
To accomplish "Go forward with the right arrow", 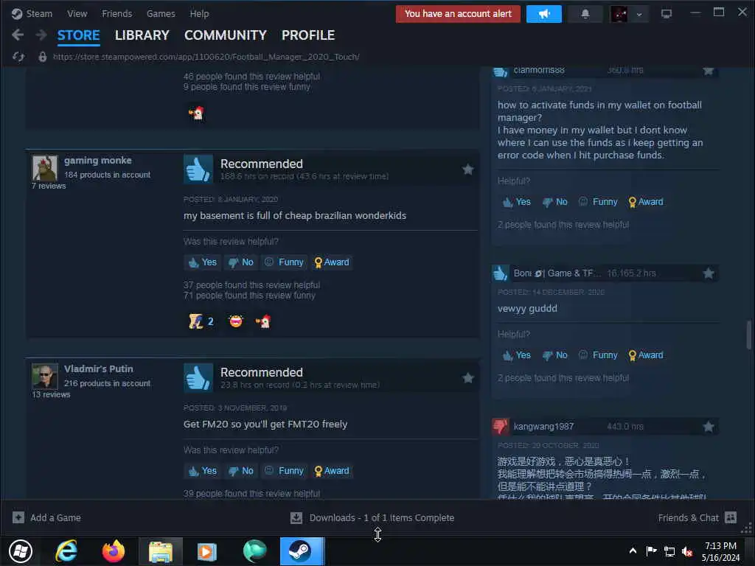I will (x=41, y=35).
